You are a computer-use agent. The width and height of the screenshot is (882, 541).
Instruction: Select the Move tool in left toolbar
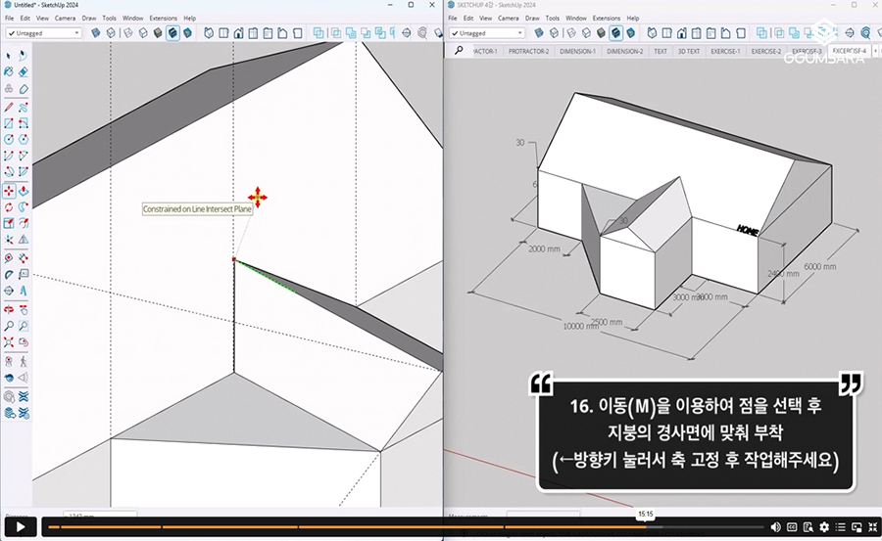[9, 191]
